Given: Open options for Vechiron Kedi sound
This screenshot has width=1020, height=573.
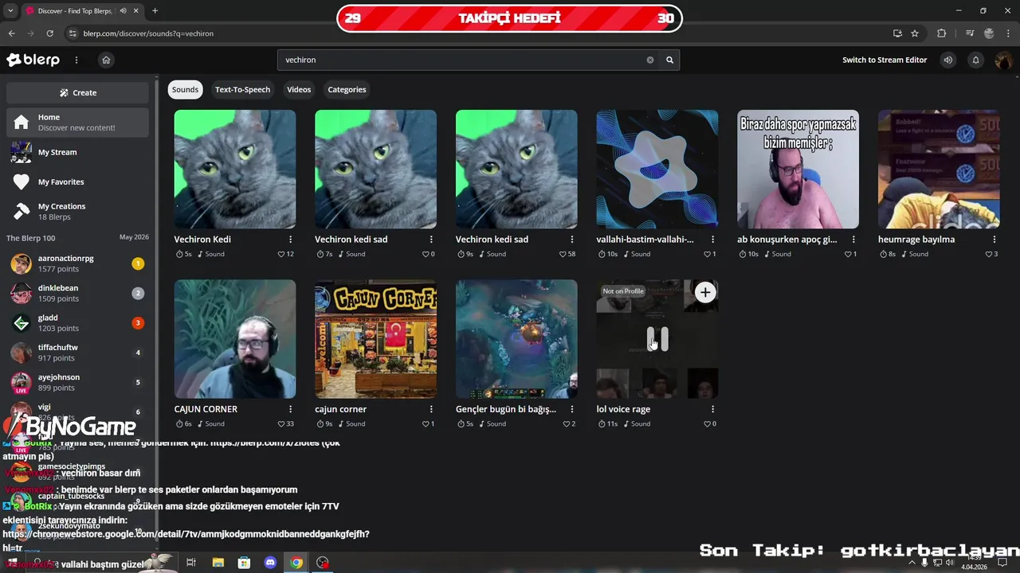Looking at the screenshot, I should 290,240.
